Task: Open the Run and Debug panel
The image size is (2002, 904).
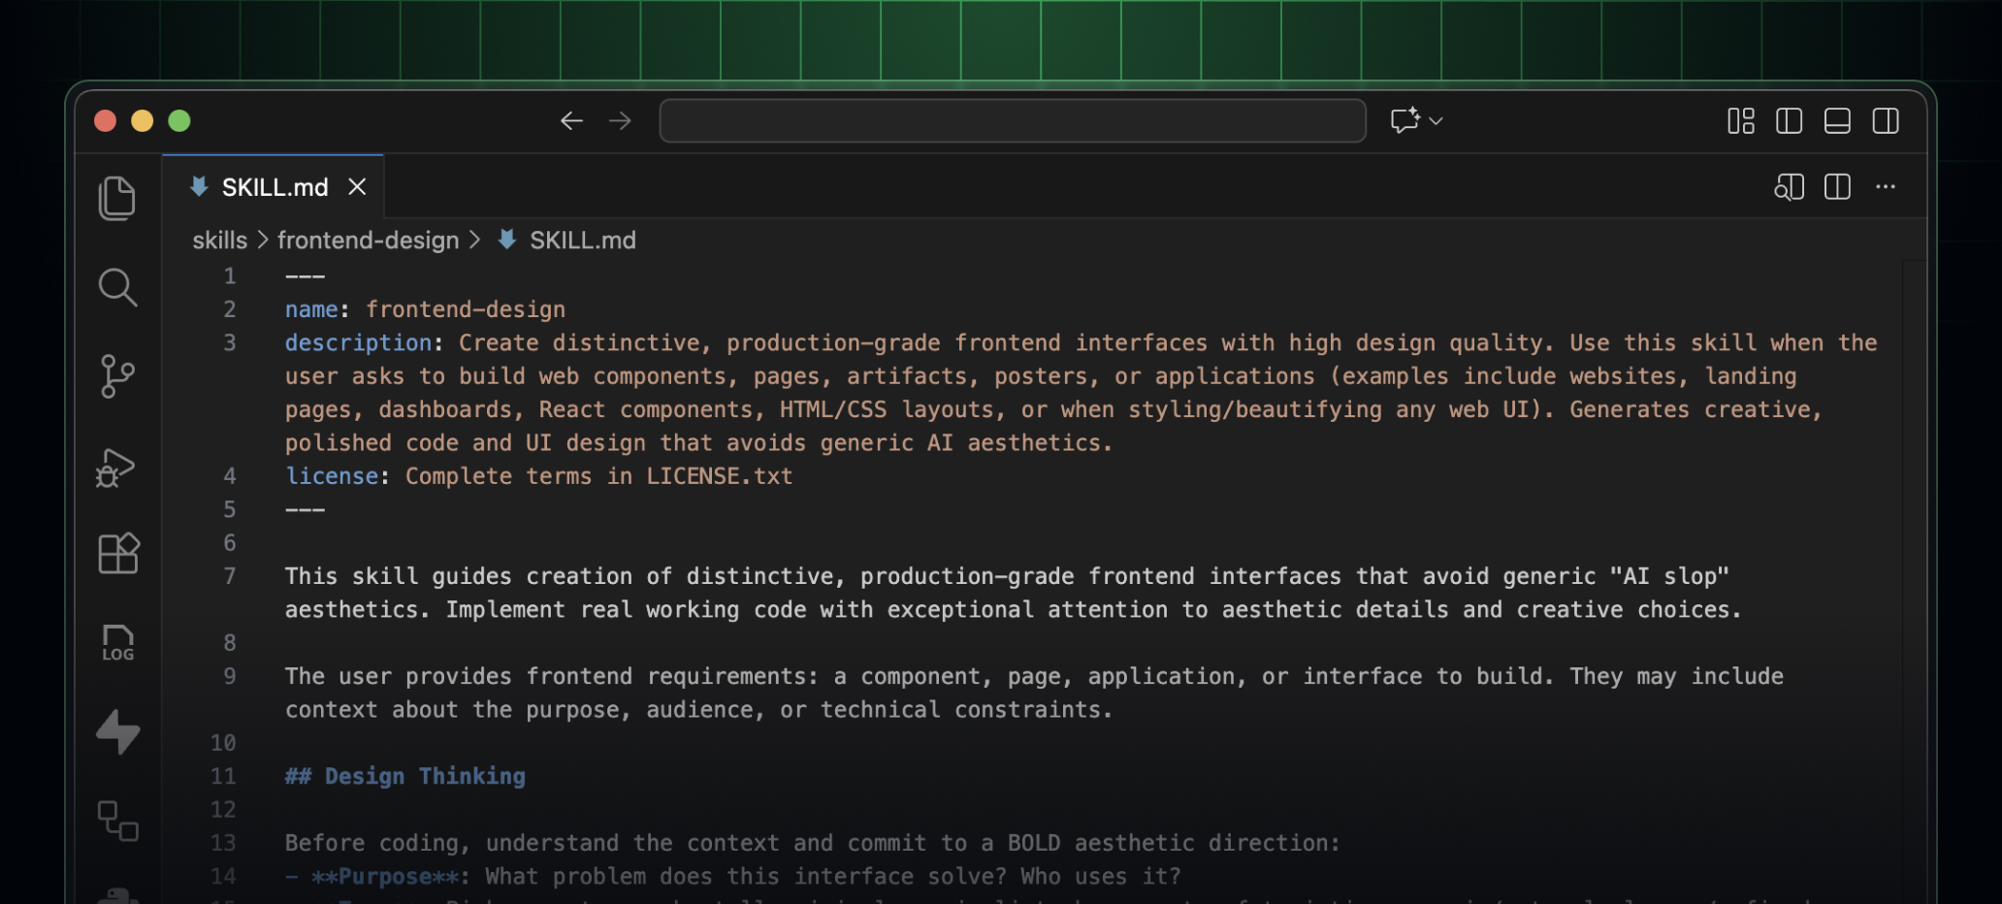Action: (117, 467)
